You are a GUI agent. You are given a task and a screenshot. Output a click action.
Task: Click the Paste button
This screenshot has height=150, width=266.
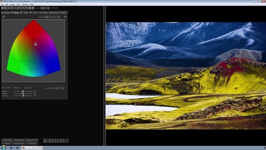pos(7,143)
